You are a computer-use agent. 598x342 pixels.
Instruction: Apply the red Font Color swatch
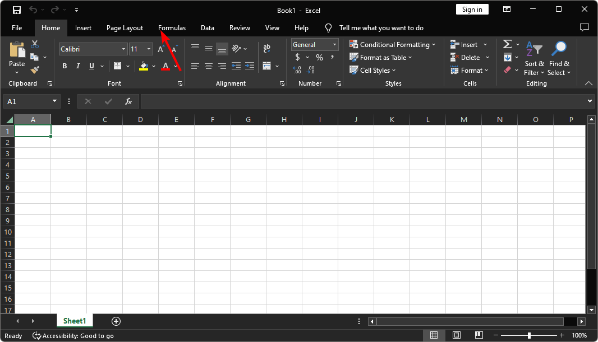point(165,66)
